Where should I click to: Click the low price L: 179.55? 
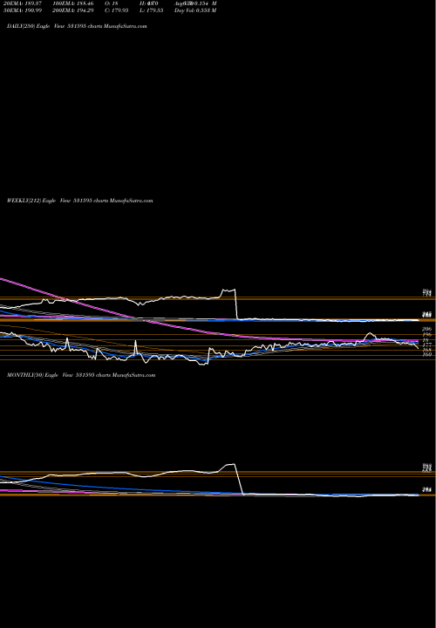click(152, 10)
